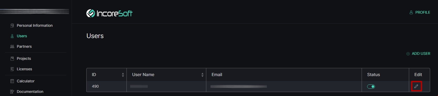Click the Partners group icon
Image resolution: width=438 pixels, height=96 pixels.
[x=12, y=47]
